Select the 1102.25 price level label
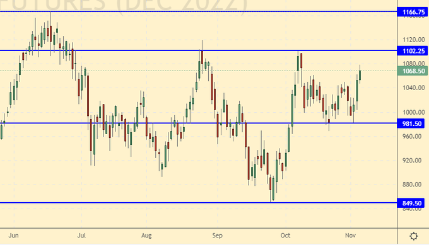Viewport: 429px width, 245px height. click(x=413, y=51)
